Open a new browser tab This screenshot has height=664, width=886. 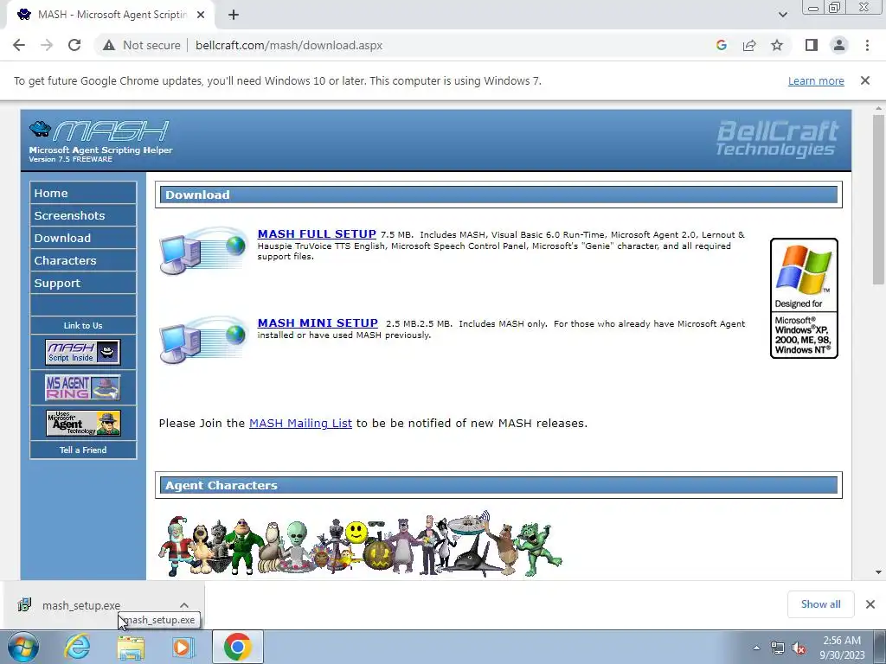[234, 16]
